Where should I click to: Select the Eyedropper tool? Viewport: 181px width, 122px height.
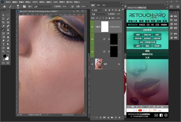tap(3, 26)
